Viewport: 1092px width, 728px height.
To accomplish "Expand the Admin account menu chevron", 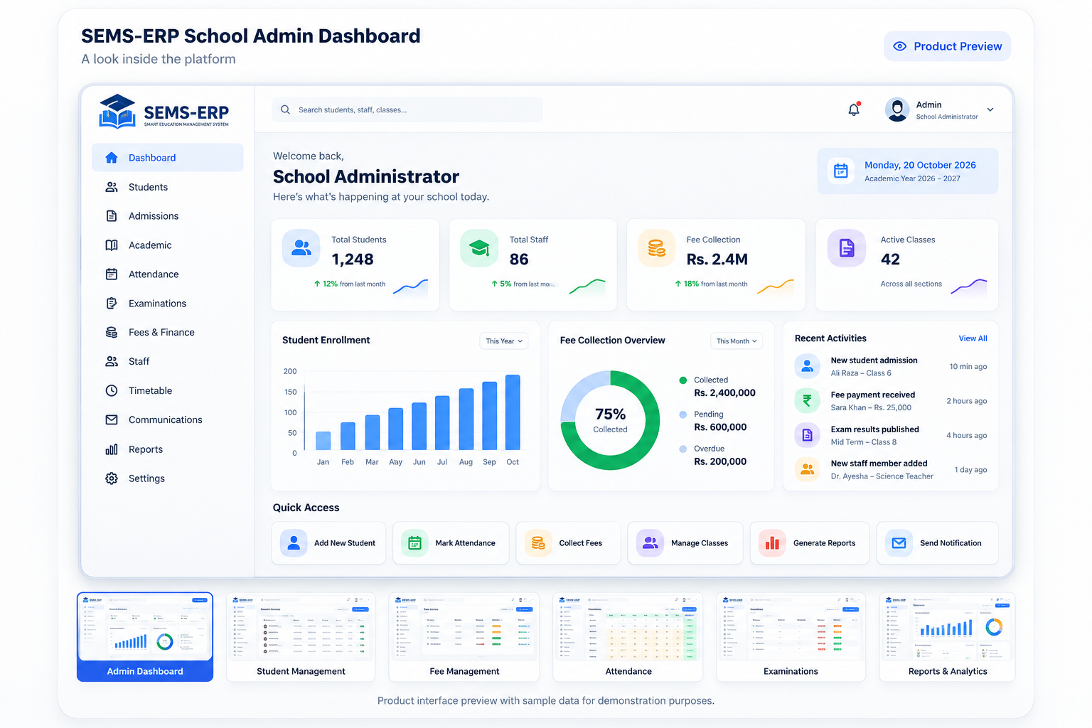I will pos(990,109).
